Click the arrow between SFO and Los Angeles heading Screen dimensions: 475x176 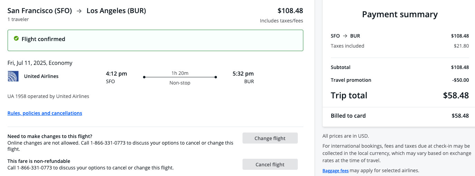coord(79,11)
